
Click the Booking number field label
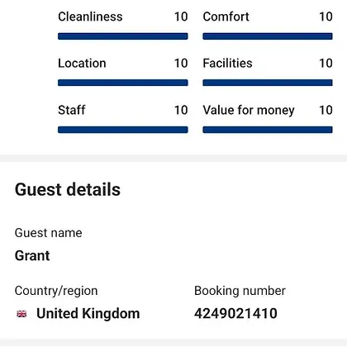point(240,291)
